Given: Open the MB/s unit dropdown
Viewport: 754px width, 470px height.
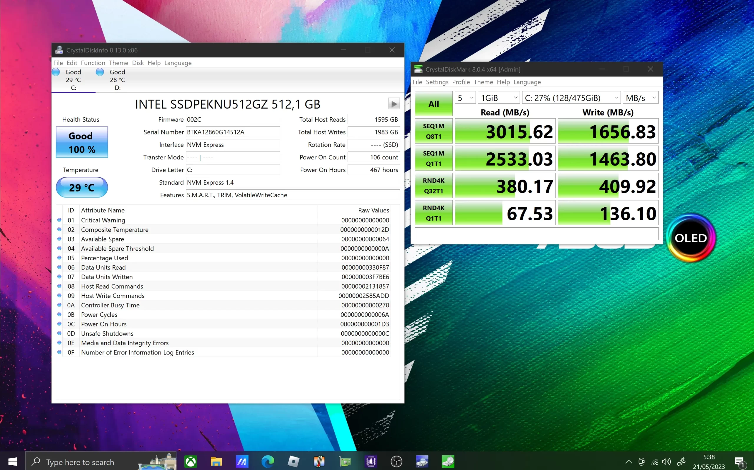Looking at the screenshot, I should 640,98.
